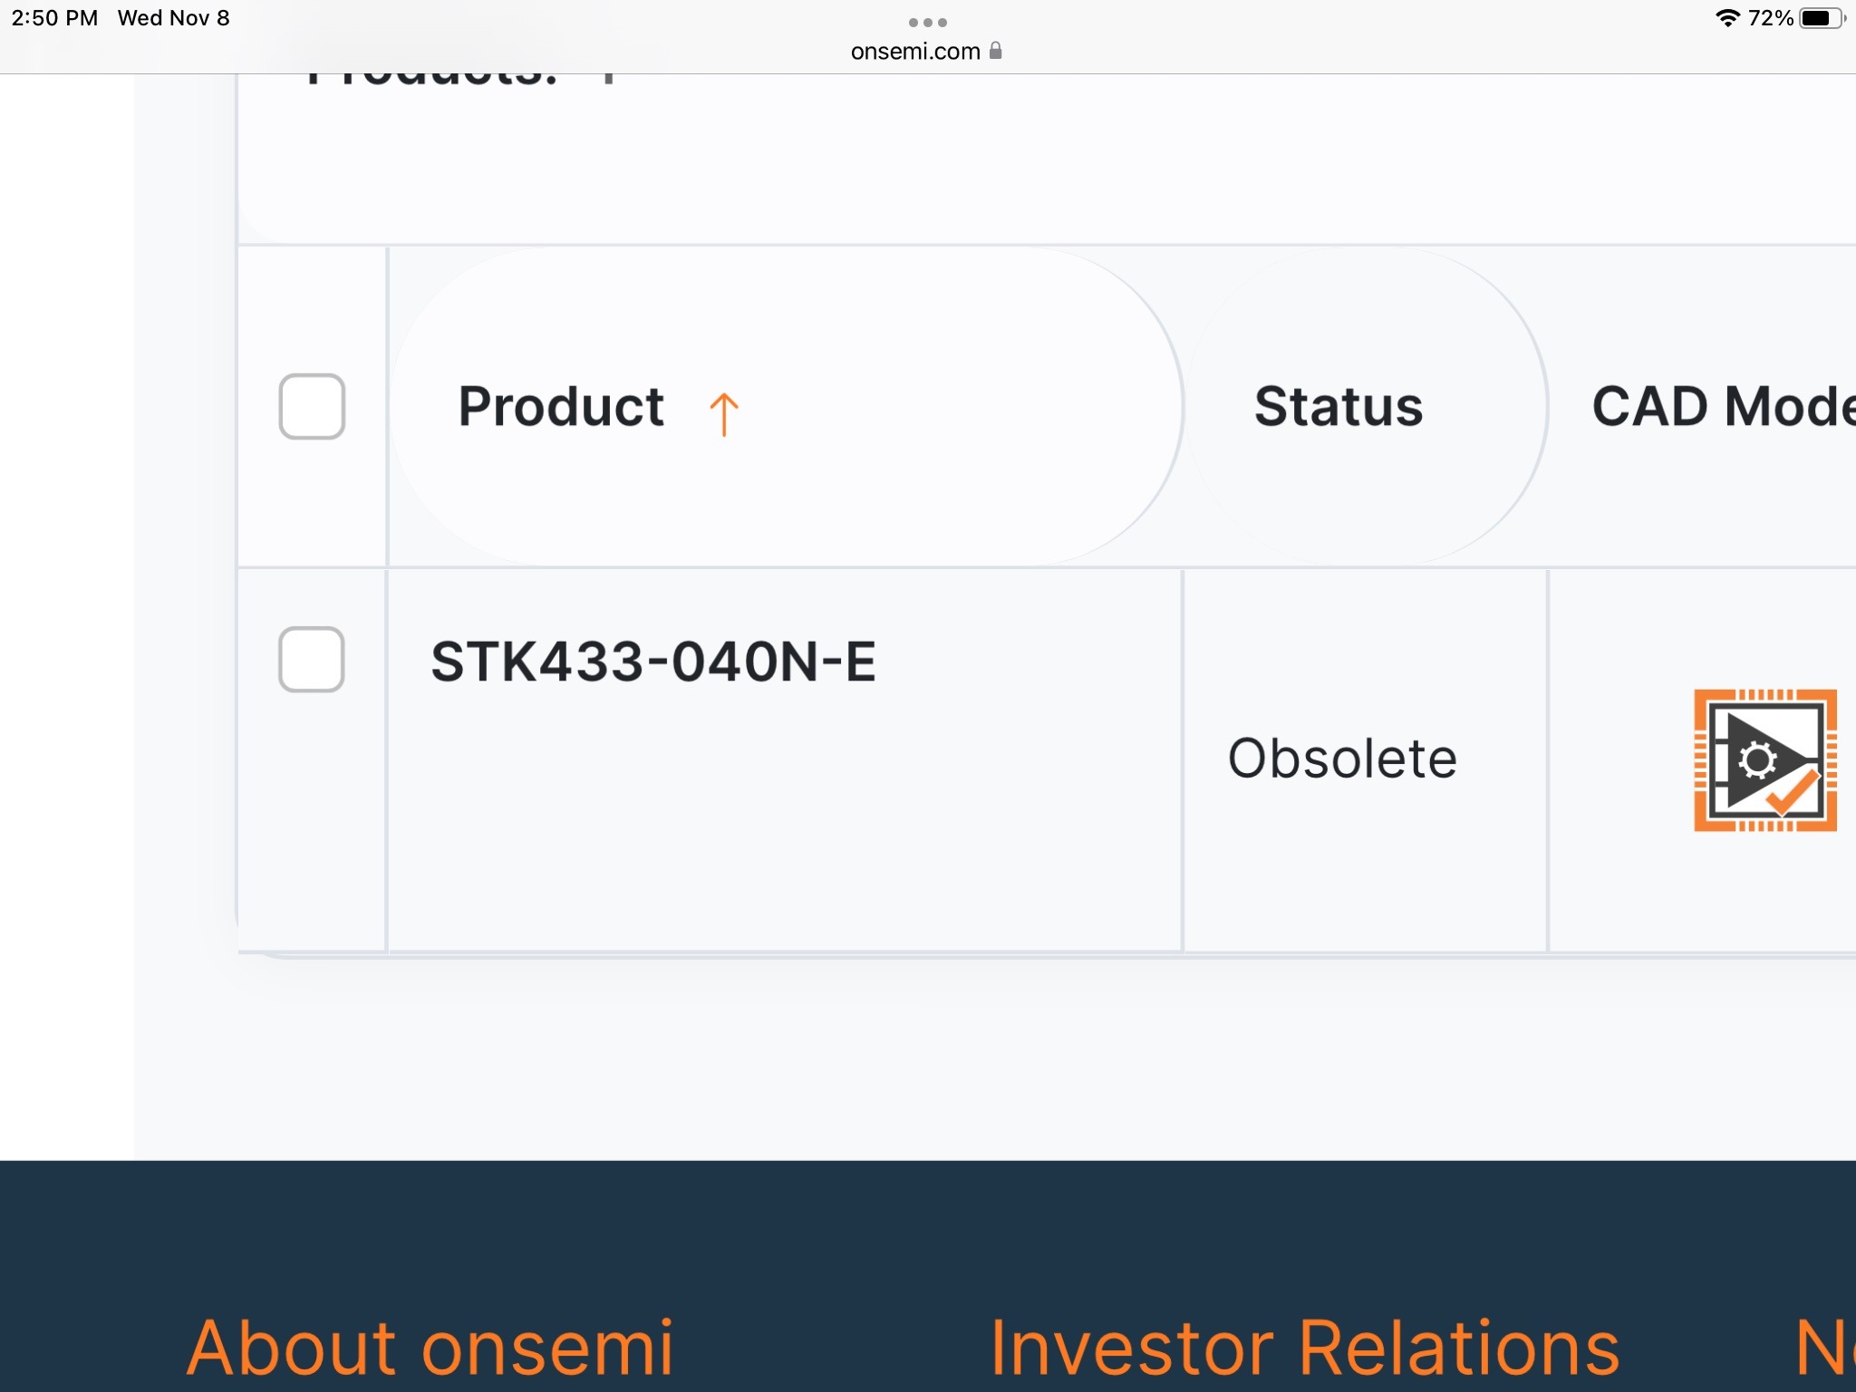
Task: Tap the lock icon next to onsemi.com
Action: click(995, 51)
